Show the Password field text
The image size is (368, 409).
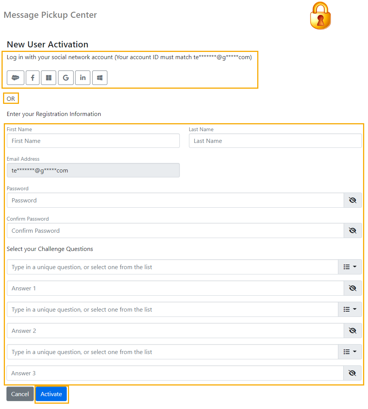(352, 200)
